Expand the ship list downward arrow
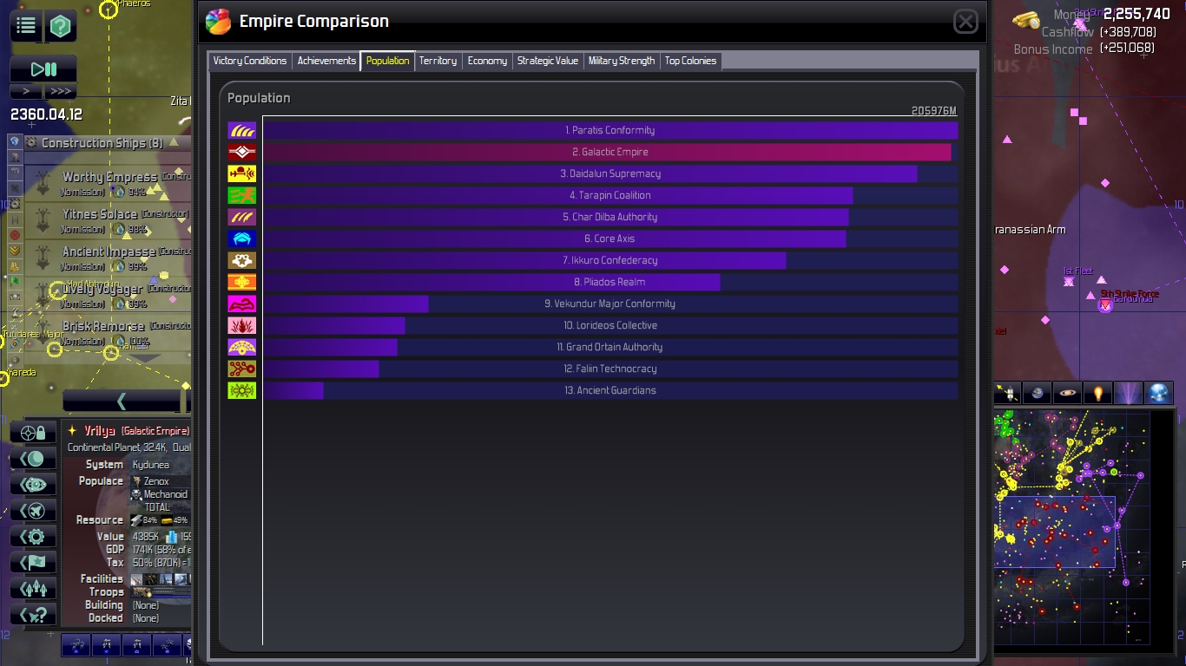Image resolution: width=1186 pixels, height=666 pixels. point(144,357)
